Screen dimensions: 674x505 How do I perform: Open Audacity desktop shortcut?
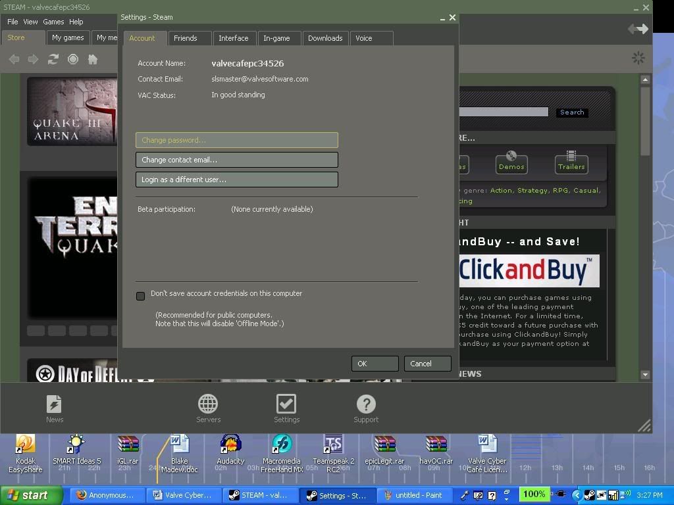pyautogui.click(x=230, y=445)
